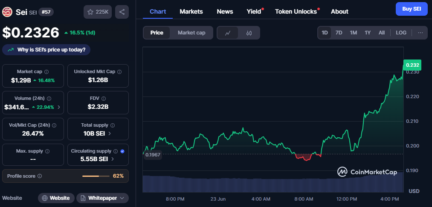Click the #57 rank badge
This screenshot has height=207, width=432.
pos(46,12)
